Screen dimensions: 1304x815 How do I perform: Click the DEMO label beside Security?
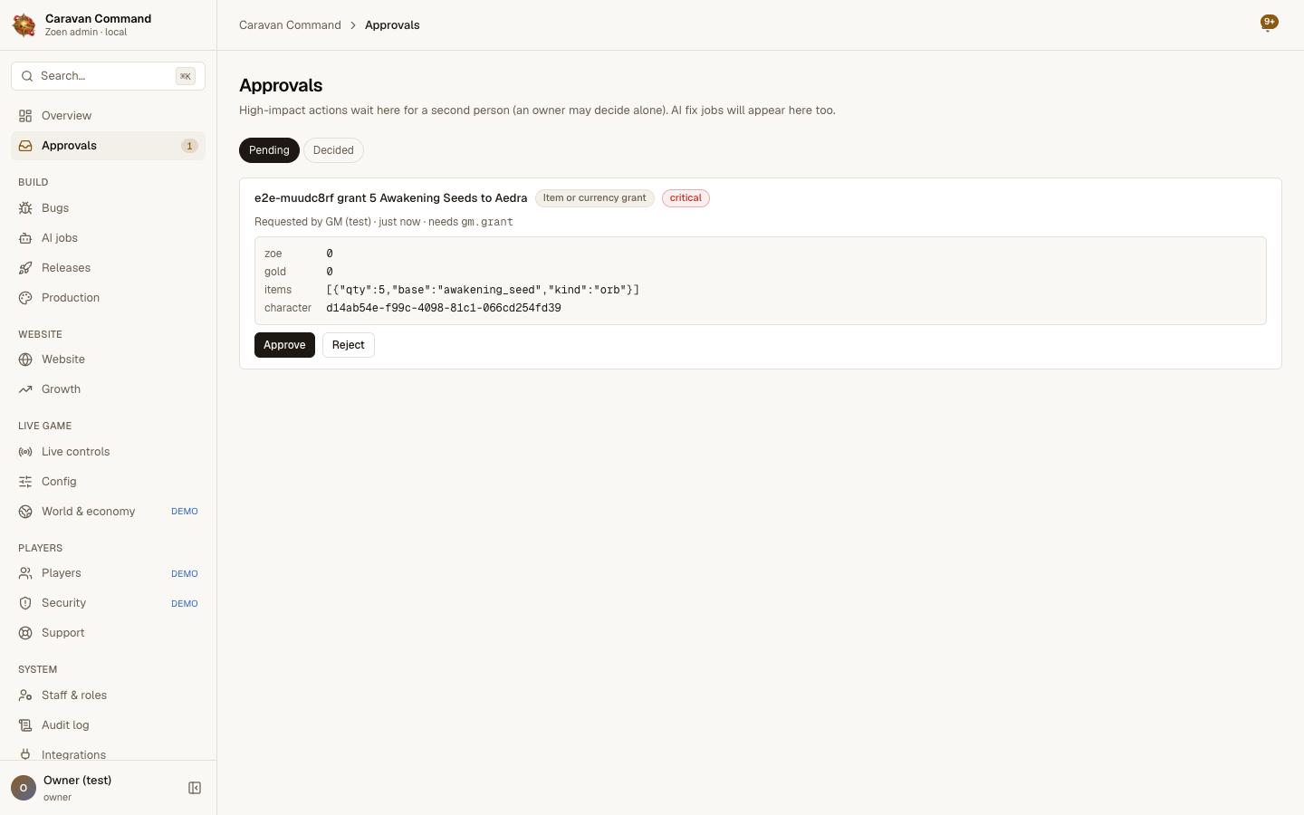185,604
